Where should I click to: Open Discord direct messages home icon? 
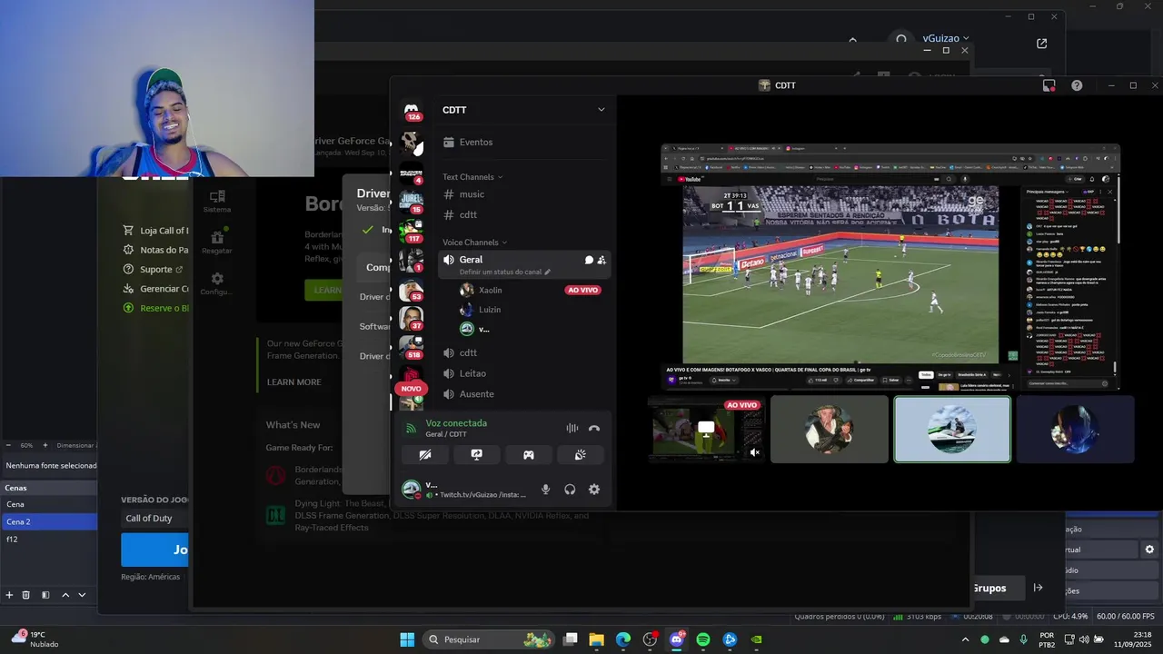click(x=412, y=109)
